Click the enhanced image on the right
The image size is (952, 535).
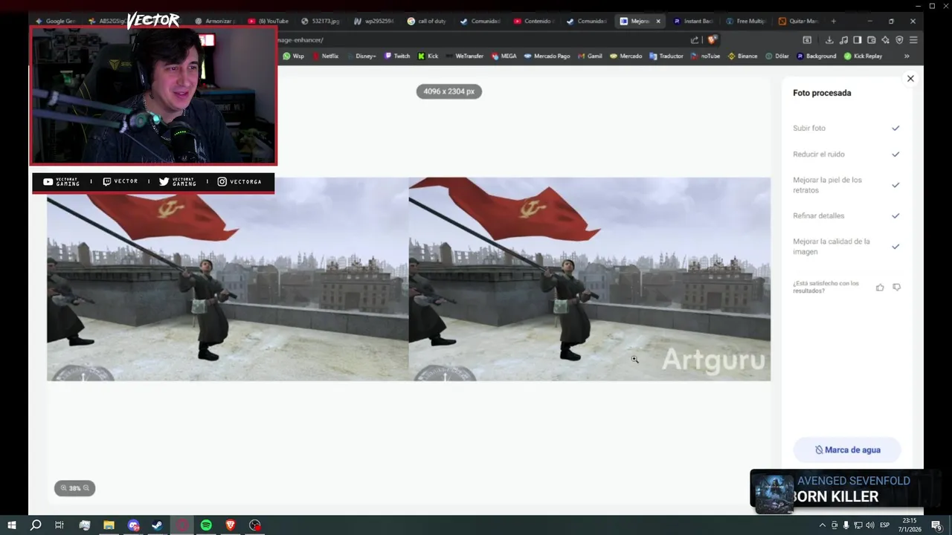589,279
